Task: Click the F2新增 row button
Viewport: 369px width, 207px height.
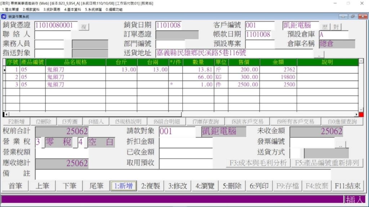Action: coord(16,122)
